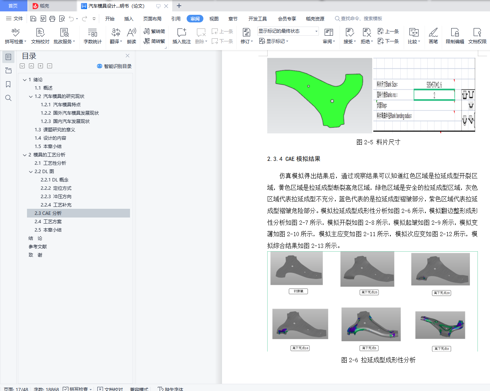490x391 pixels.
Task: Show the outline pane via sidebar 目录 icon
Action: pos(8,57)
